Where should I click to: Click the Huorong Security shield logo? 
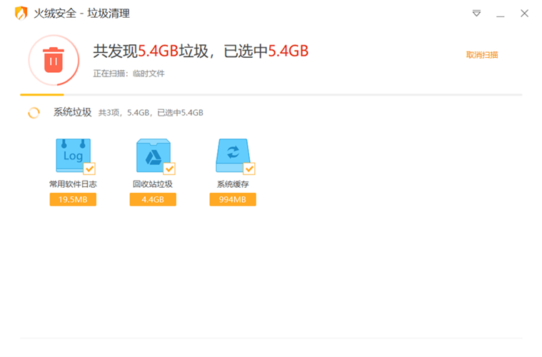tap(21, 14)
